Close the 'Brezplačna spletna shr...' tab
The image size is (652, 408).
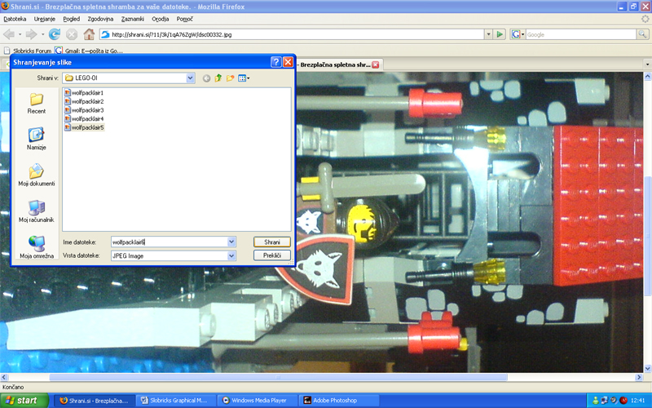(x=375, y=64)
